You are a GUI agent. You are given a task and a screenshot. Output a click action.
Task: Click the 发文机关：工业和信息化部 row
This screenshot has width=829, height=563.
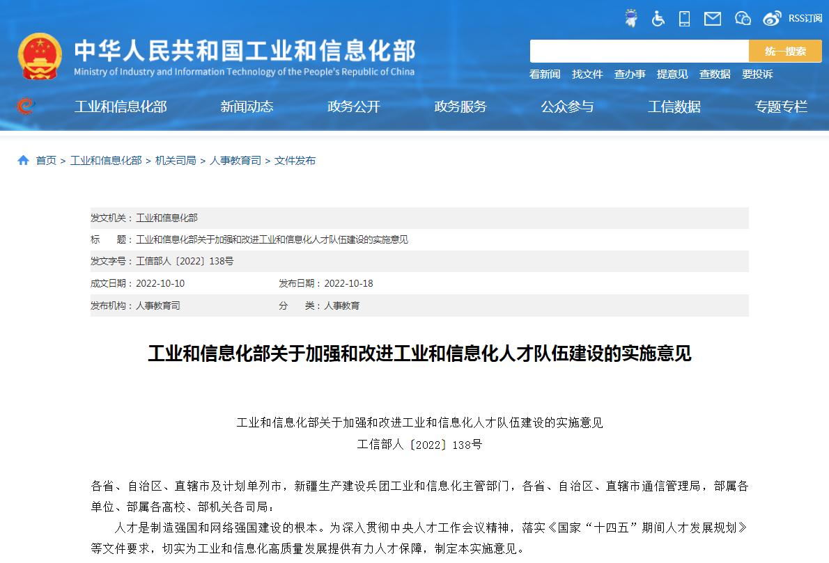point(420,218)
